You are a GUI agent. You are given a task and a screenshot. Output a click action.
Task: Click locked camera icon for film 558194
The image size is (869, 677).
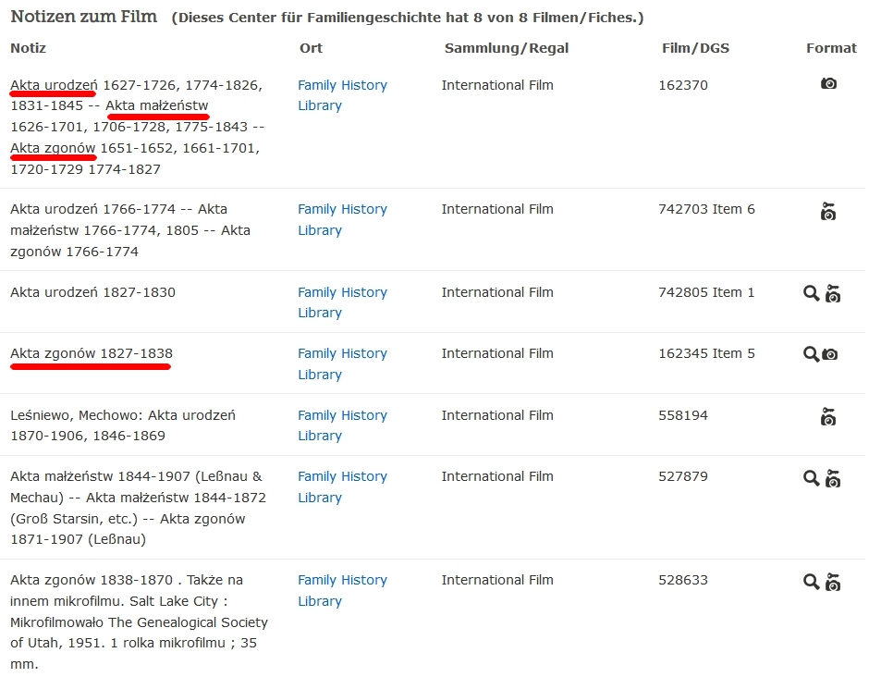[828, 417]
